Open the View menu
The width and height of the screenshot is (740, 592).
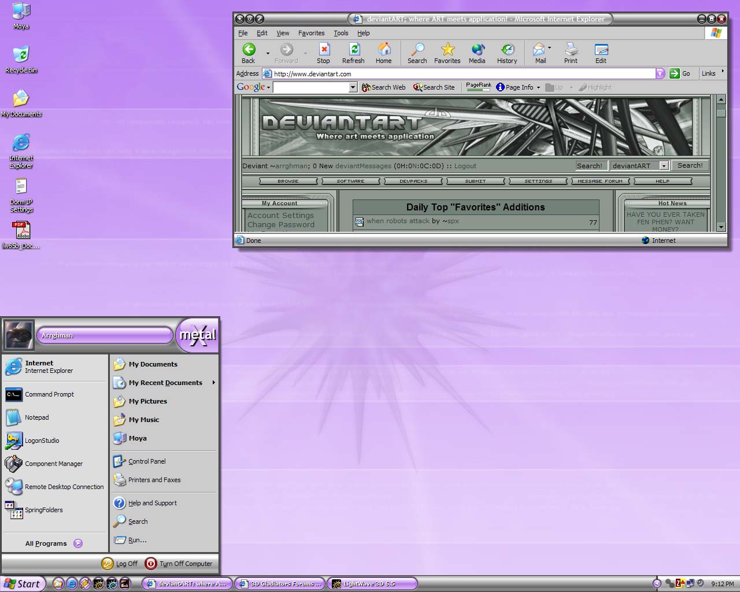283,33
